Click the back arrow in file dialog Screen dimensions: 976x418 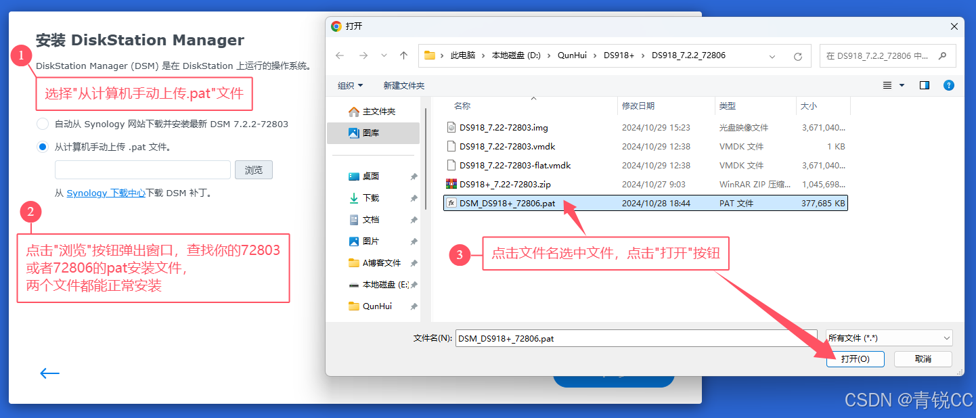(340, 55)
